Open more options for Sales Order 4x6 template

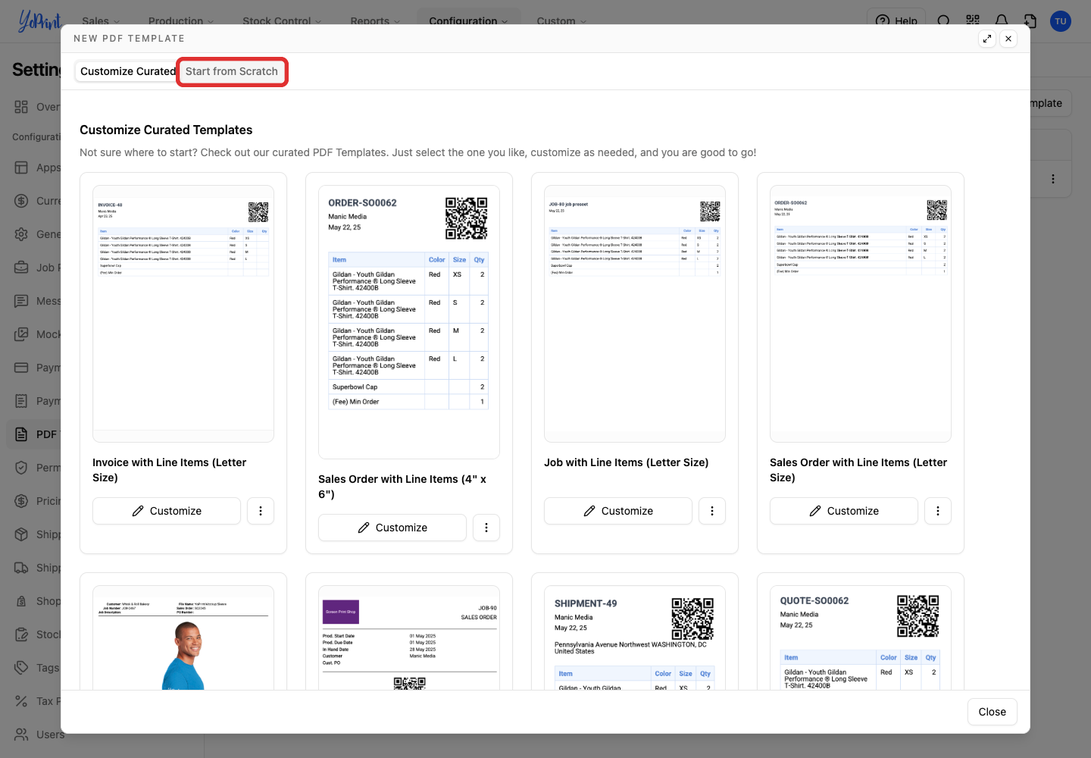pos(486,528)
